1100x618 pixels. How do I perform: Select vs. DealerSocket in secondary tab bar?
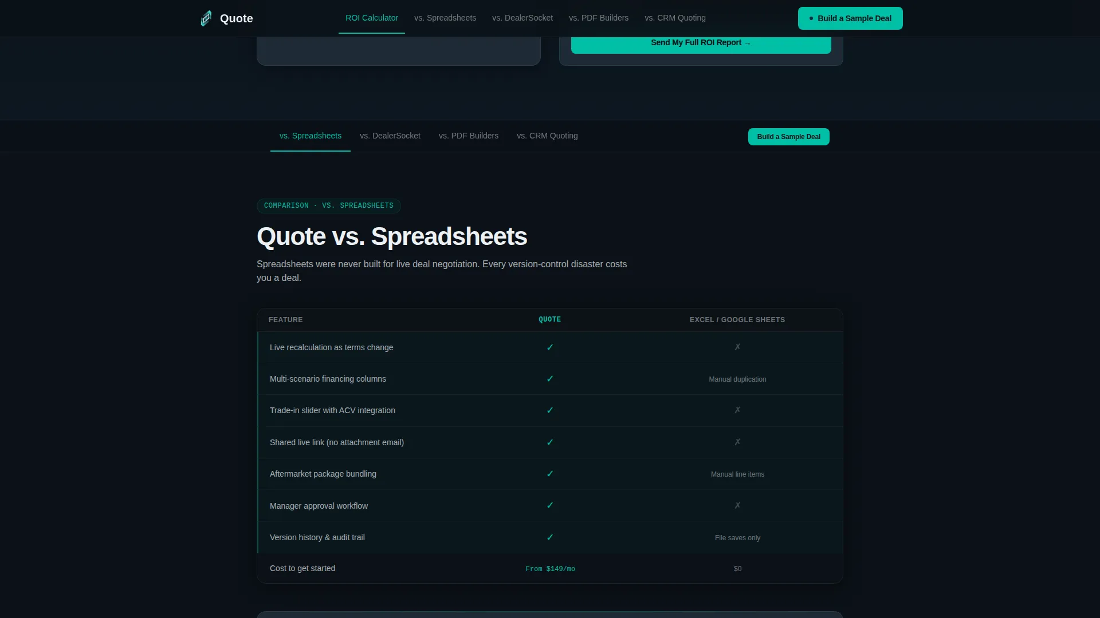click(x=390, y=136)
